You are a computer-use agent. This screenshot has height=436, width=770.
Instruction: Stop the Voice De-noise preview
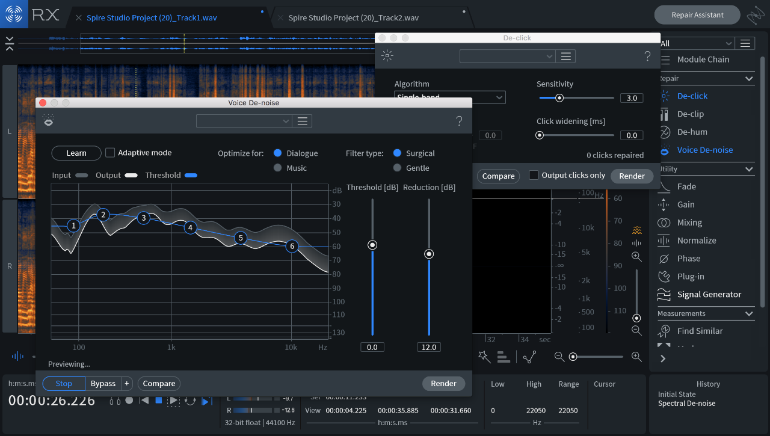coord(64,384)
